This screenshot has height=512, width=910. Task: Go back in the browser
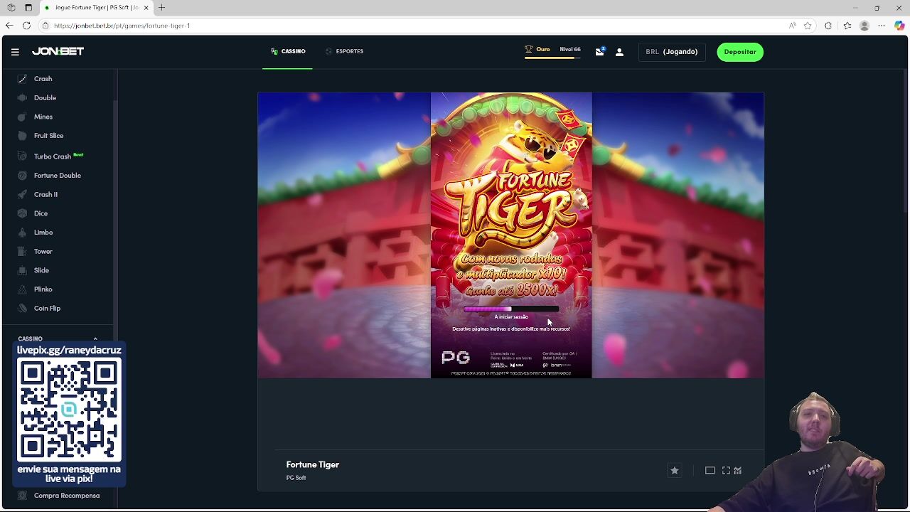coord(9,26)
